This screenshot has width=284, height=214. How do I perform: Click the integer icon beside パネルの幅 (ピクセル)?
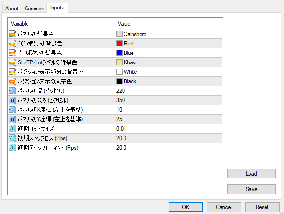tap(12, 91)
